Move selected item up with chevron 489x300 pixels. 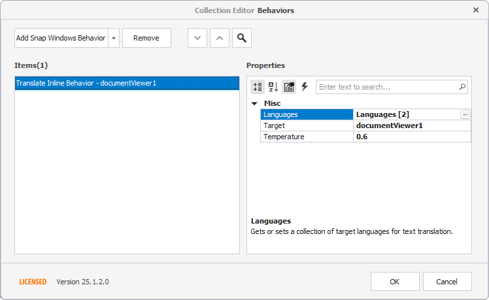(x=220, y=38)
